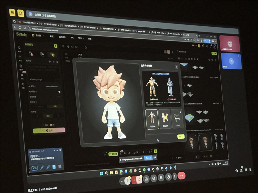The height and width of the screenshot is (193, 258).
Task: Toggle the A/T pose switch
Action: [x=59, y=92]
